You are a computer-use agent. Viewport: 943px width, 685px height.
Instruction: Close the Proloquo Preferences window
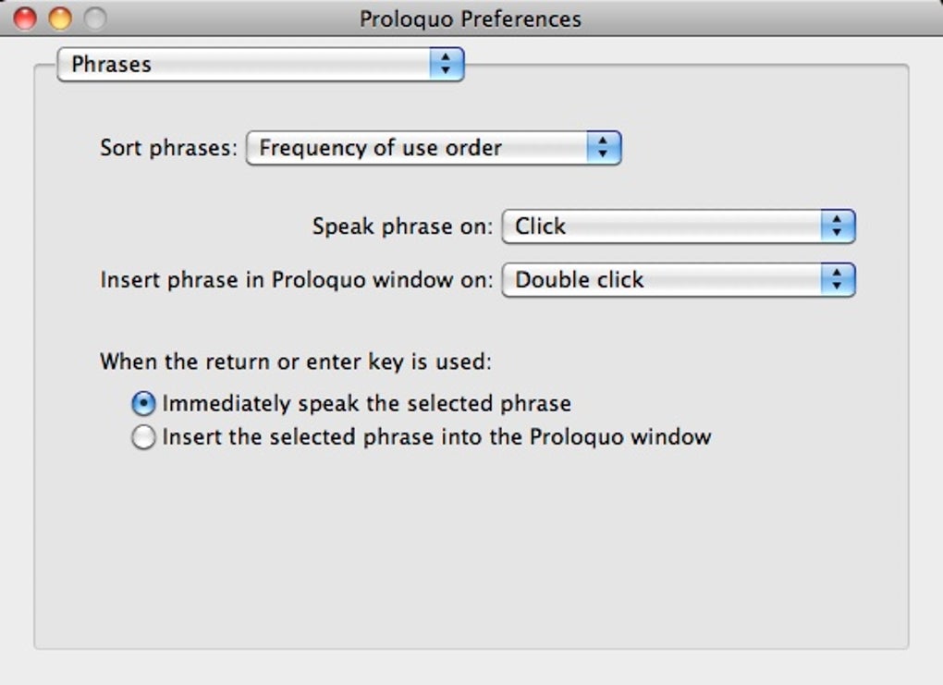pyautogui.click(x=25, y=18)
